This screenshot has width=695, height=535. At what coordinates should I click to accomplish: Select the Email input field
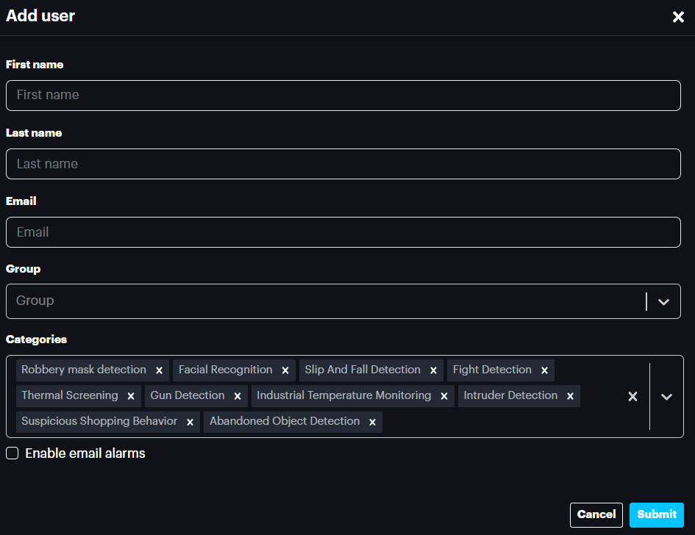click(343, 232)
